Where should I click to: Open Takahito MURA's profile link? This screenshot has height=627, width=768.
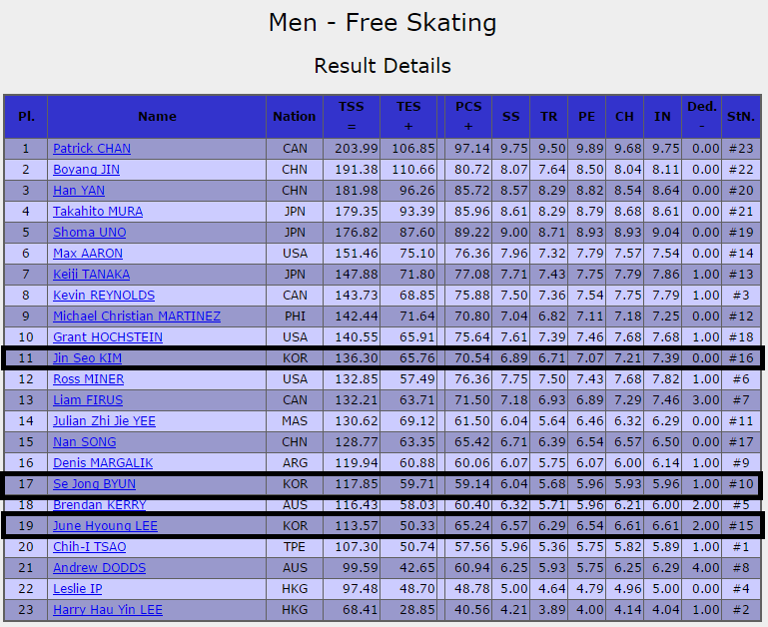pos(98,212)
